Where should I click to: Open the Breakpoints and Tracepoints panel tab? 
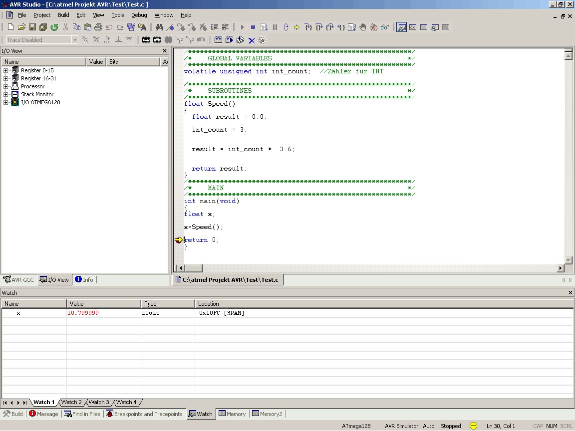(x=144, y=414)
